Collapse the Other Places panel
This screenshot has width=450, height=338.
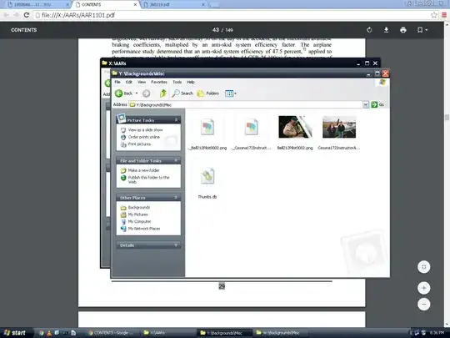(x=176, y=198)
